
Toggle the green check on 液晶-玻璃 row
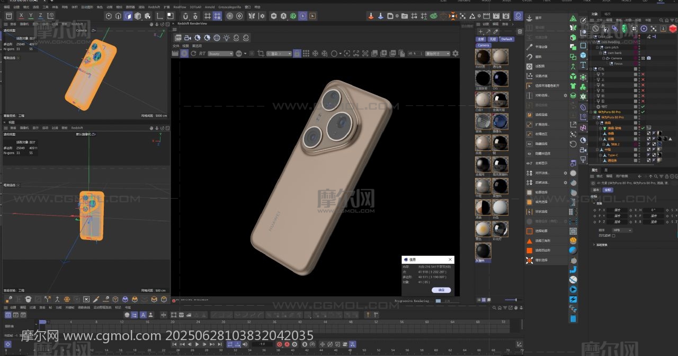pos(643,128)
